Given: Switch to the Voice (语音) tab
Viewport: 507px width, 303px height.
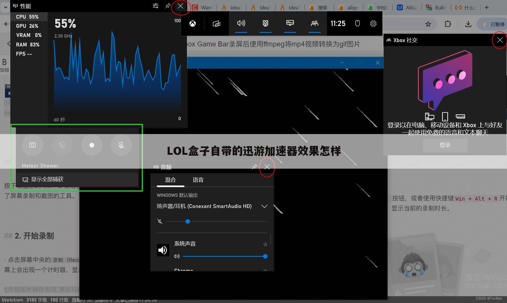Looking at the screenshot, I should click(x=198, y=180).
